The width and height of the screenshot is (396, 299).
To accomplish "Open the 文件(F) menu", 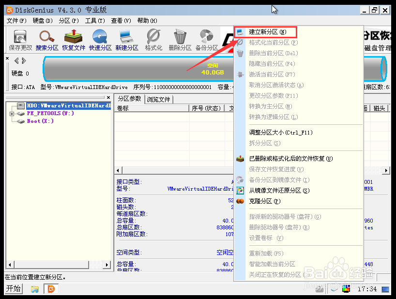I will (x=16, y=21).
